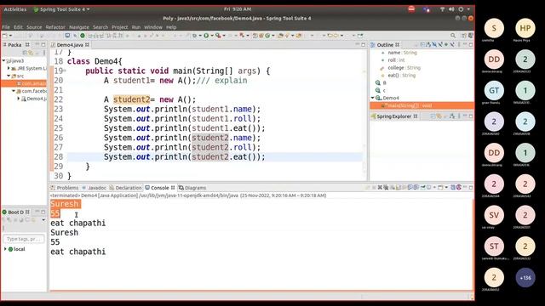This screenshot has height=306, width=545.
Task: Switch to the Problems tab
Action: 65,188
